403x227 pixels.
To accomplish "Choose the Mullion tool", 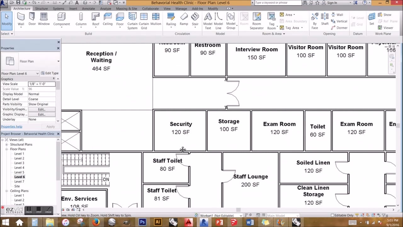I will [x=156, y=20].
